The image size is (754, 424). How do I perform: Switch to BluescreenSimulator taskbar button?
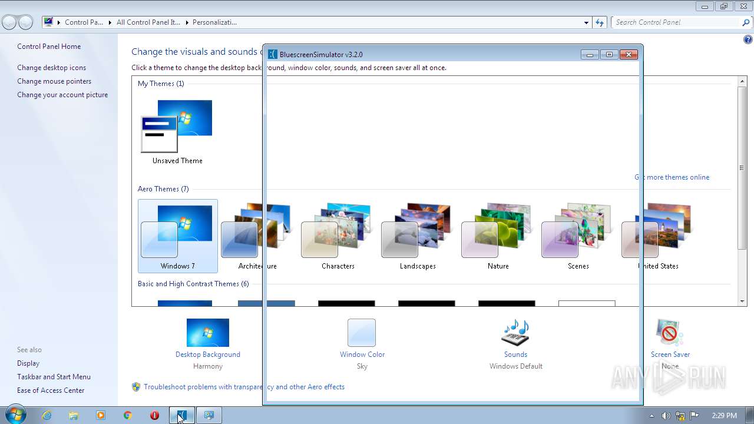[181, 415]
